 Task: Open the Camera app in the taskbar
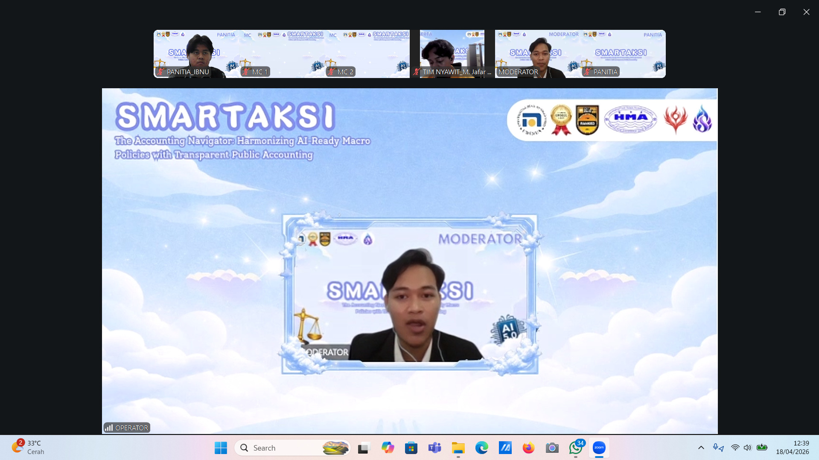[552, 448]
